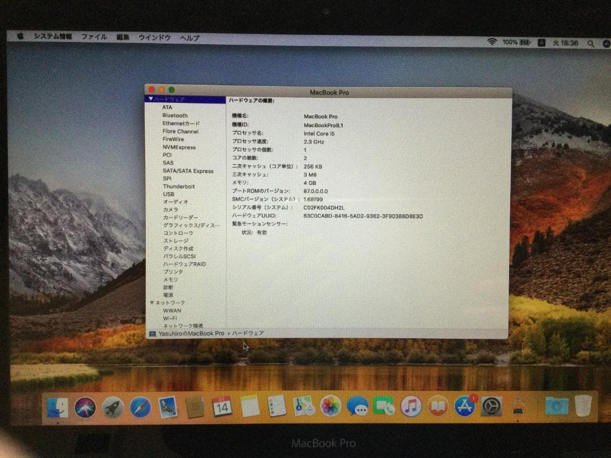Viewport: 611px width, 458px height.
Task: Select Wi-Fi under the ネットワーク section
Action: coord(170,318)
